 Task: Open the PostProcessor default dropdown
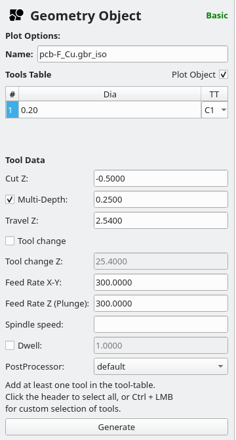click(161, 366)
